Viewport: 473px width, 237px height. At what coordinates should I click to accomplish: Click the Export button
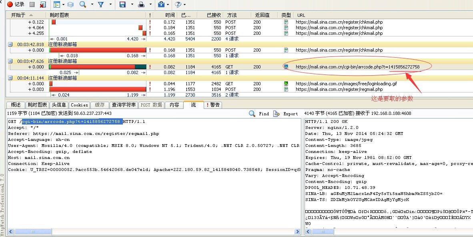click(x=286, y=114)
